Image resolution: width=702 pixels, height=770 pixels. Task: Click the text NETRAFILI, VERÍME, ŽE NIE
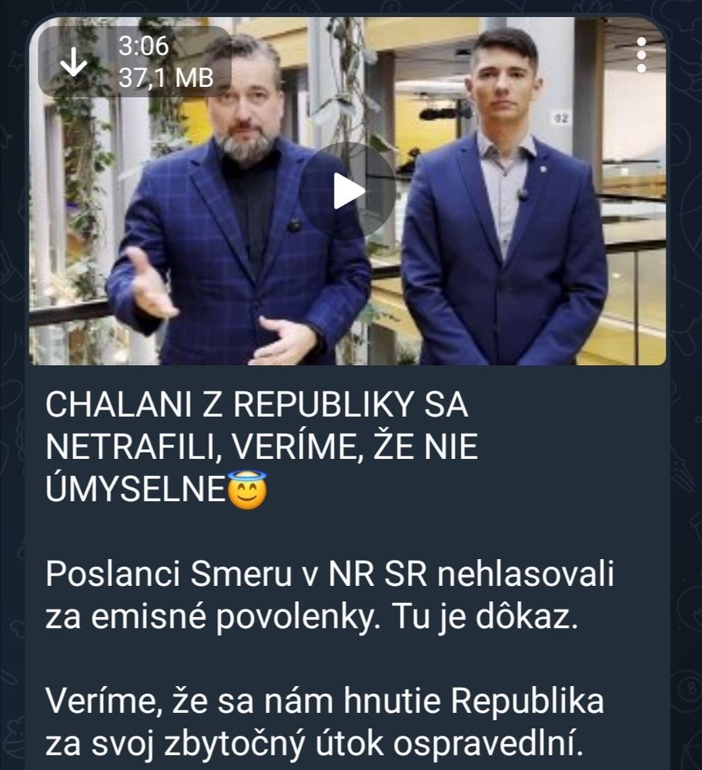pyautogui.click(x=262, y=447)
